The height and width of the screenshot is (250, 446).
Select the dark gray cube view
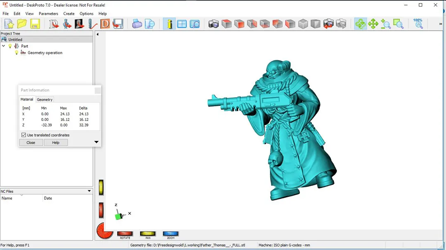pyautogui.click(x=316, y=24)
